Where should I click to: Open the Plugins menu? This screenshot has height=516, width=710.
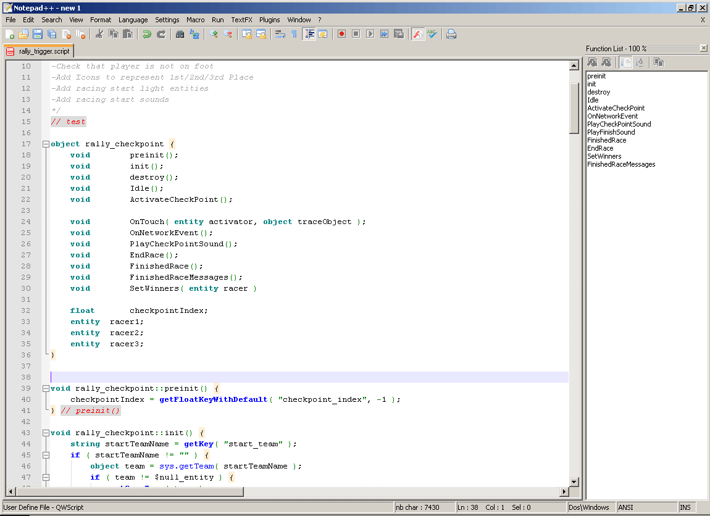(x=269, y=20)
